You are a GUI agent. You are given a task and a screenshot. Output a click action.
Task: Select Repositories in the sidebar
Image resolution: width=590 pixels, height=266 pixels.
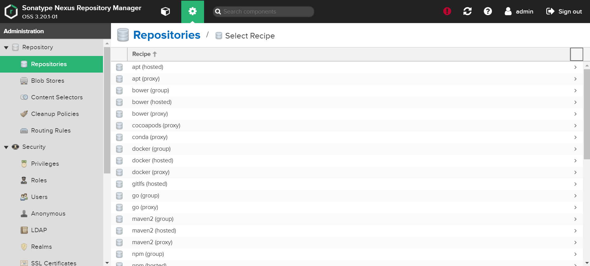tap(51, 64)
